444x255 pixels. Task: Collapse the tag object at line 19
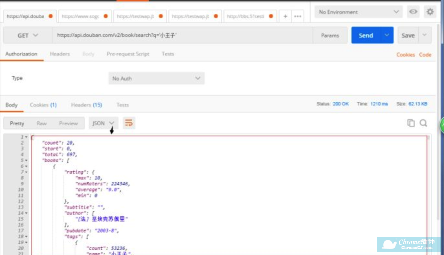[26, 242]
